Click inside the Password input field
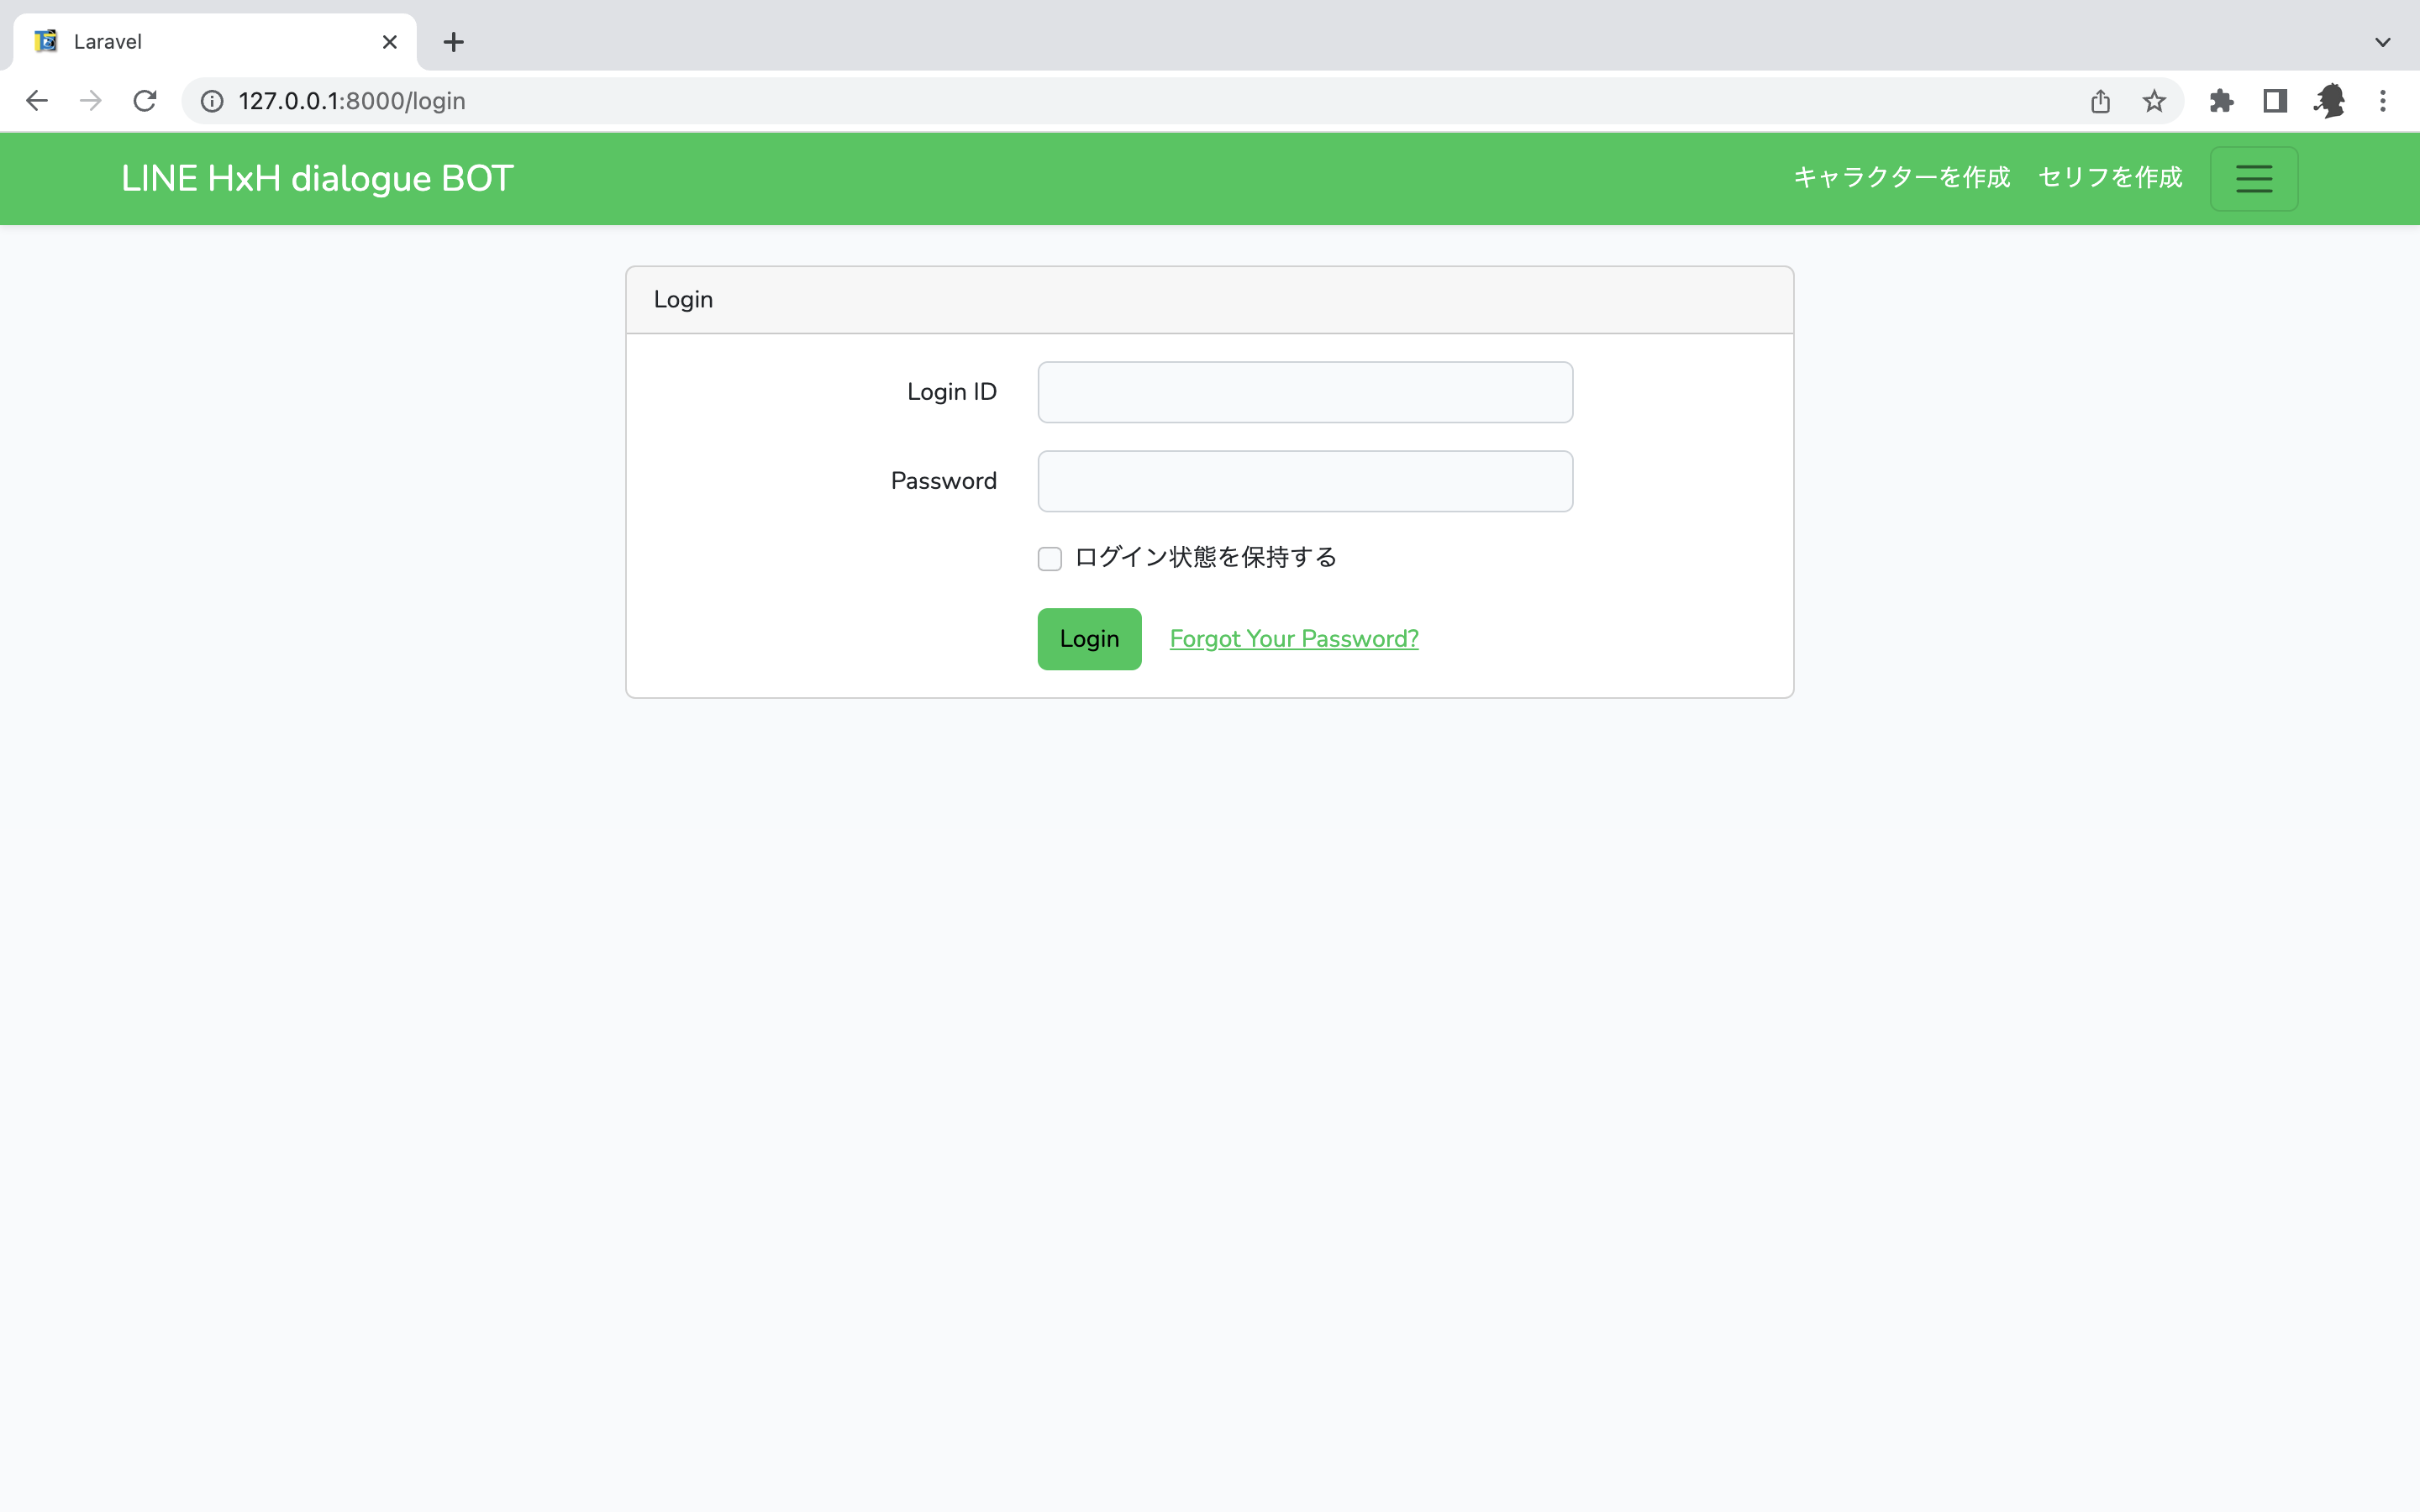 click(x=1304, y=481)
